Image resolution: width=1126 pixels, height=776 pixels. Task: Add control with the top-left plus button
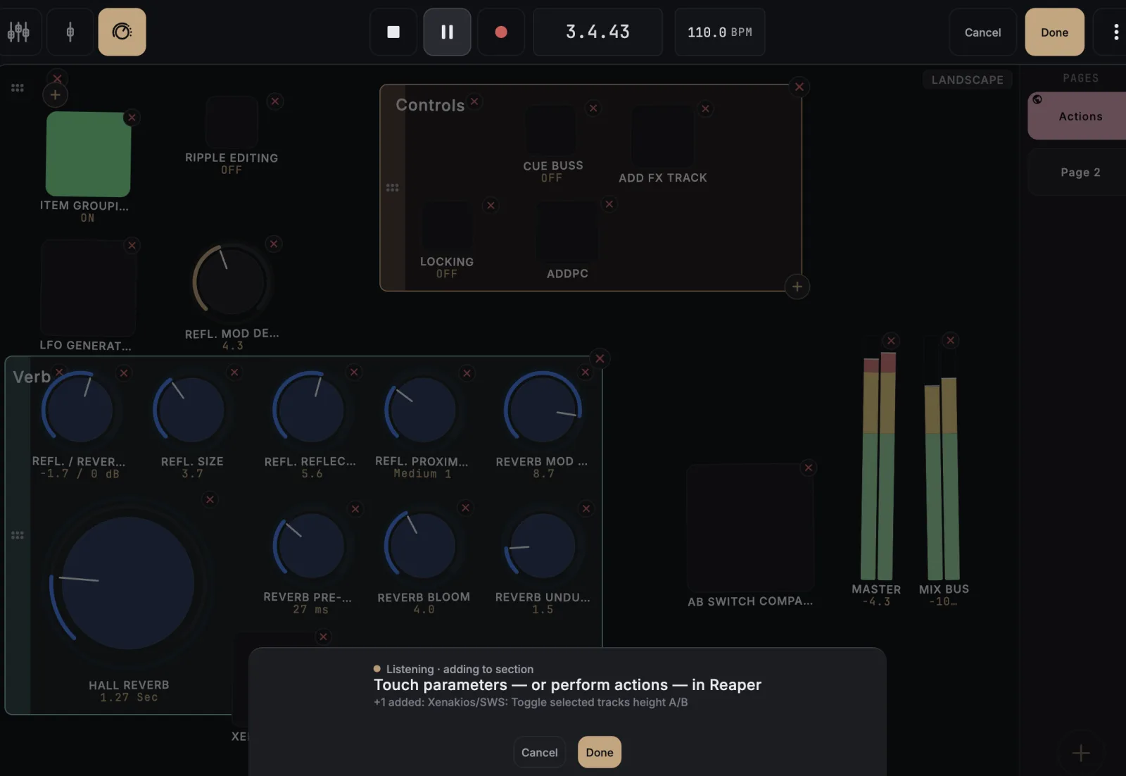[x=55, y=95]
